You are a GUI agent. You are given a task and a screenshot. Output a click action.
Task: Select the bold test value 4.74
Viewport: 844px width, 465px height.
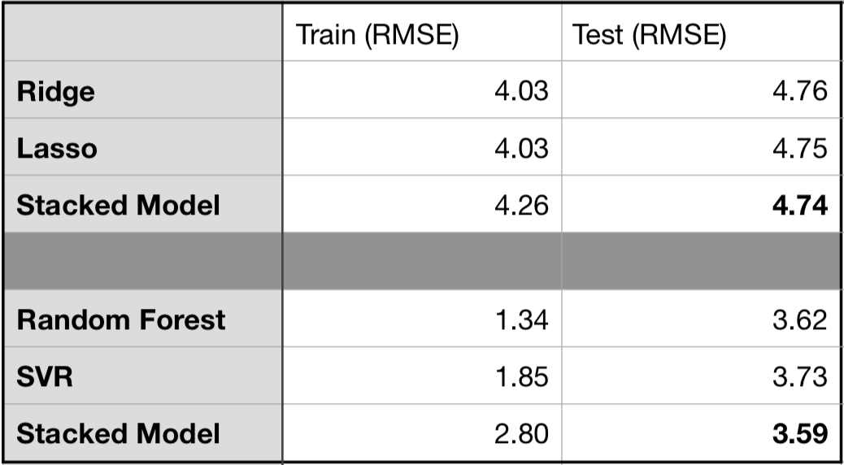pos(799,205)
